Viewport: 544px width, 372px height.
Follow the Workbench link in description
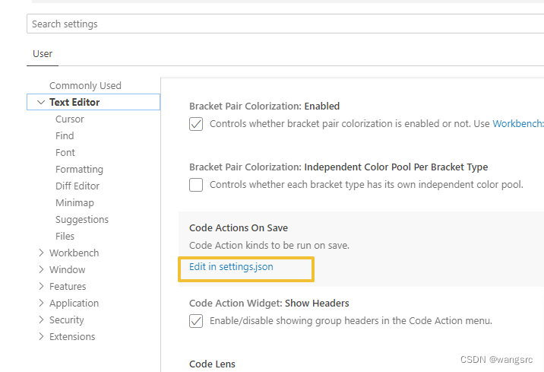pos(518,124)
